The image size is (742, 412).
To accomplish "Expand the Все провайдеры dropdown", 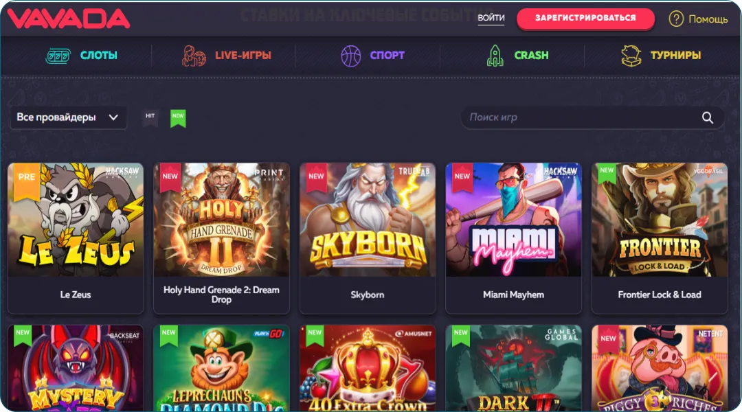I will coord(68,117).
